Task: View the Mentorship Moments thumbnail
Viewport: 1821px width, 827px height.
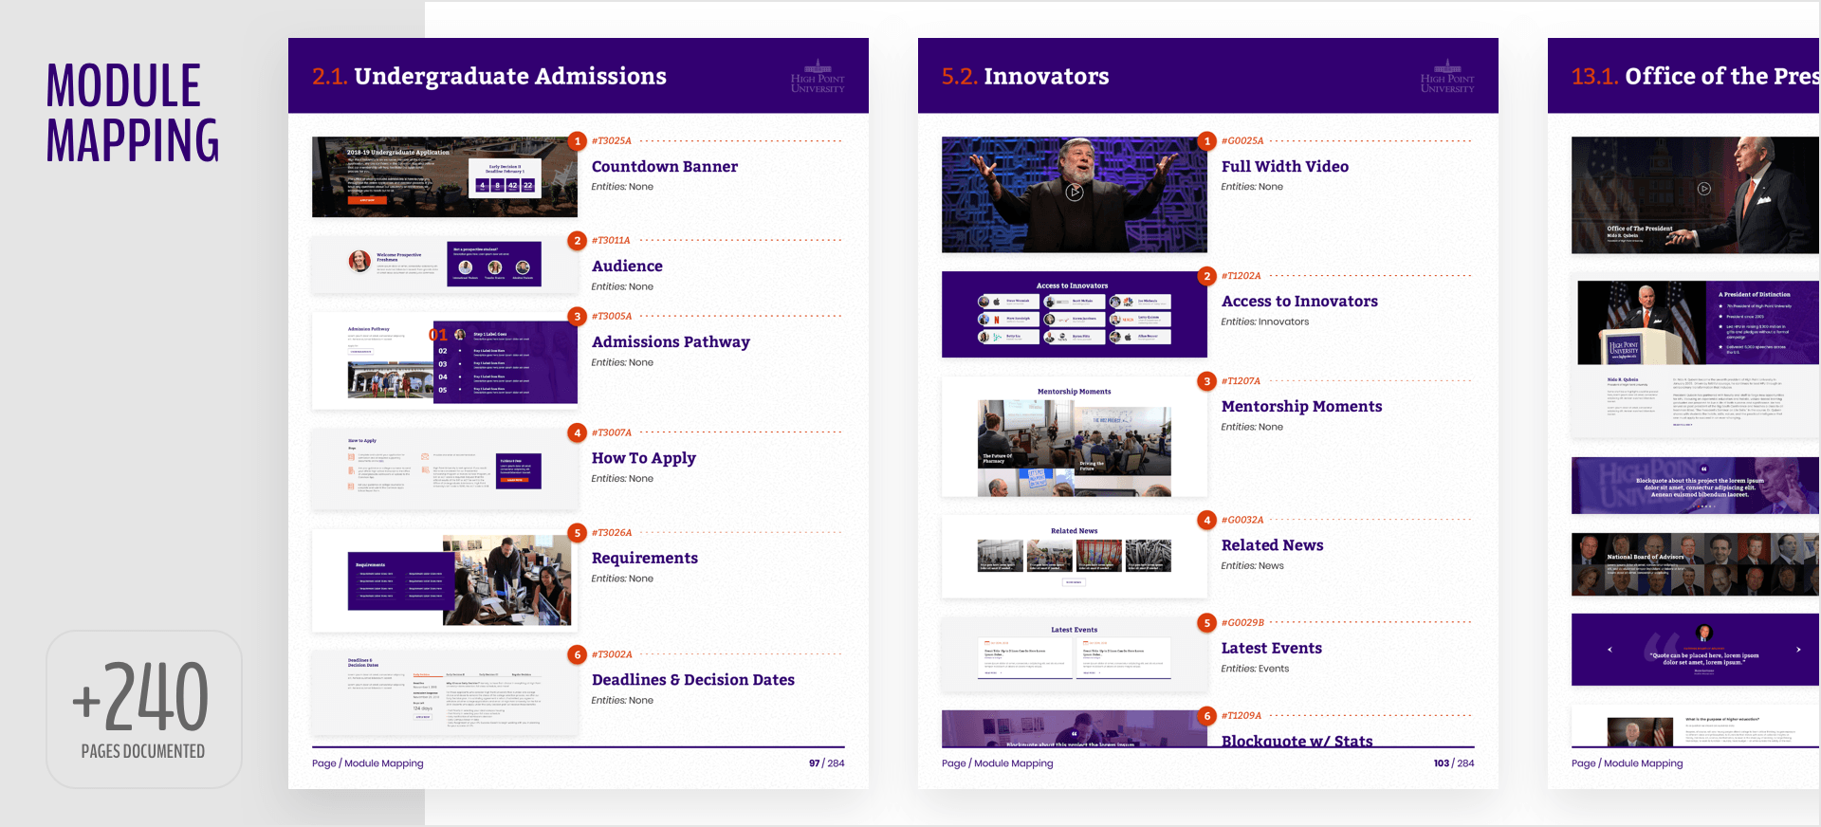Action: pos(1075,437)
